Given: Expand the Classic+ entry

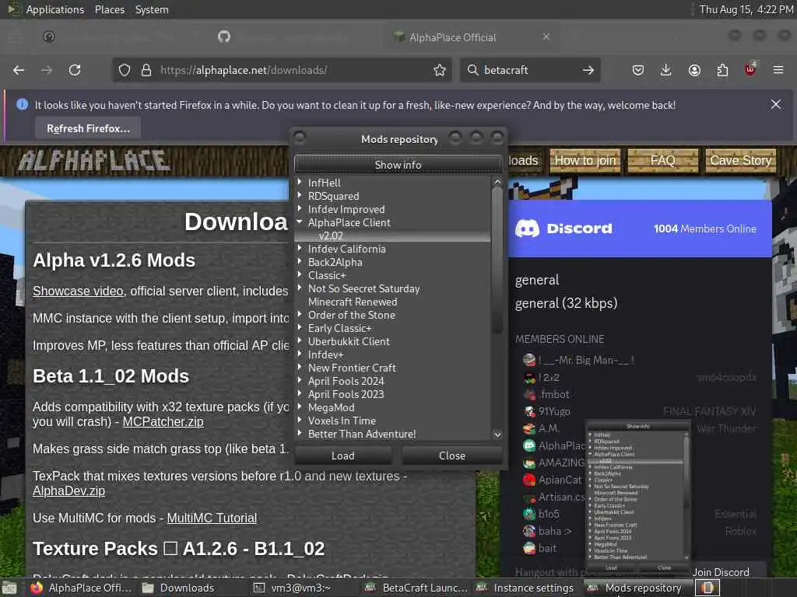Looking at the screenshot, I should (300, 274).
